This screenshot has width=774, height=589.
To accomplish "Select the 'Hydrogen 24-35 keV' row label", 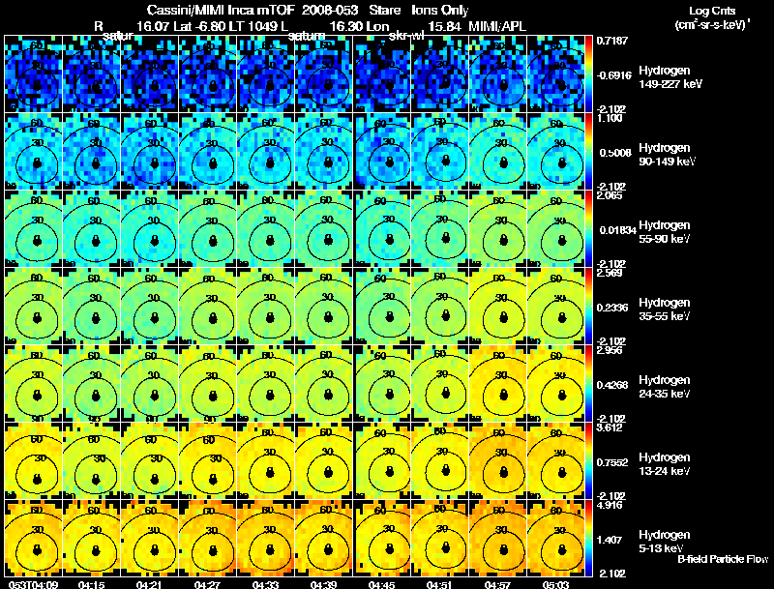I will pyautogui.click(x=665, y=387).
